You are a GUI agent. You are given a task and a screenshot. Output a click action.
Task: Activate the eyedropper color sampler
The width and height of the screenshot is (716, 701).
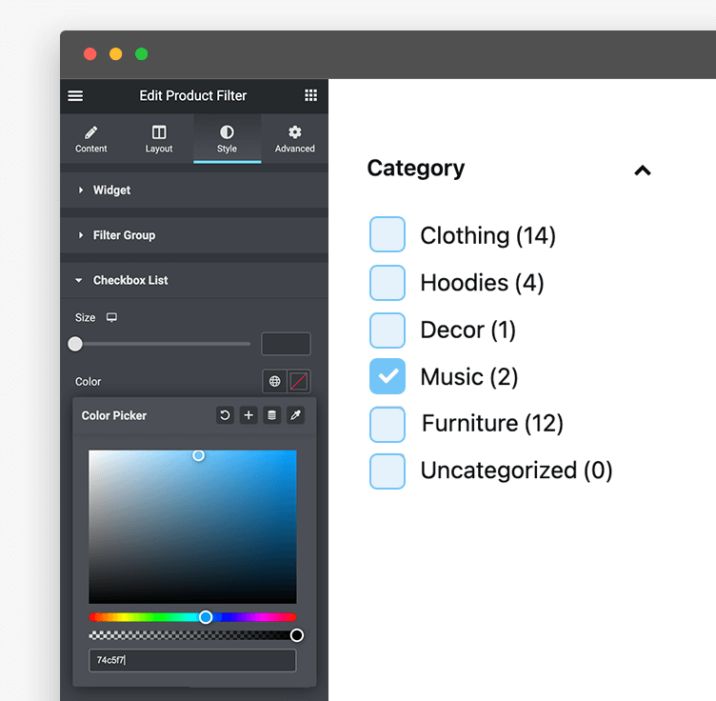(295, 415)
